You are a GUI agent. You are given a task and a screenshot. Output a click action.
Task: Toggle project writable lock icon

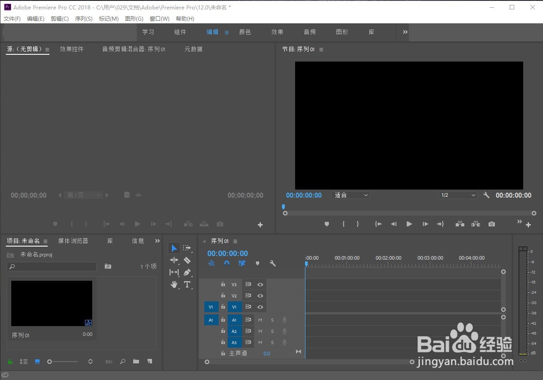(10, 362)
